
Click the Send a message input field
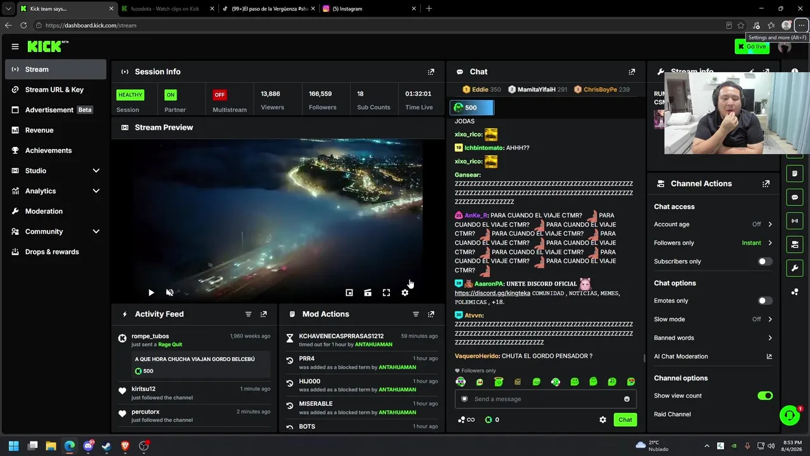[x=545, y=399]
